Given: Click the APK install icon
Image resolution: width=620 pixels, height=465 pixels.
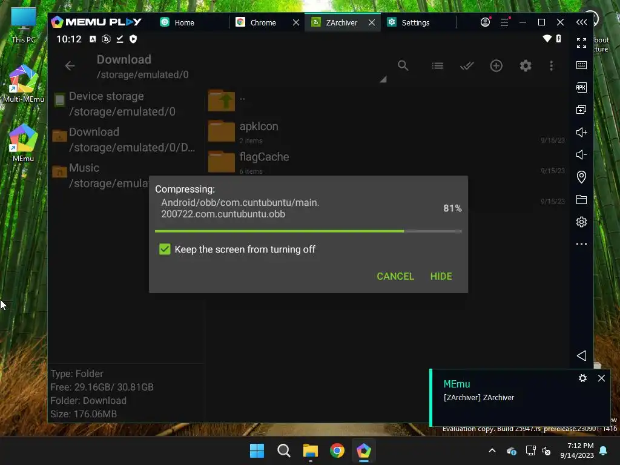Looking at the screenshot, I should [x=581, y=87].
